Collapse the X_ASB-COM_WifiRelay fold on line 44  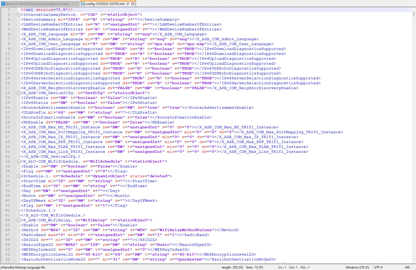(x=19, y=220)
